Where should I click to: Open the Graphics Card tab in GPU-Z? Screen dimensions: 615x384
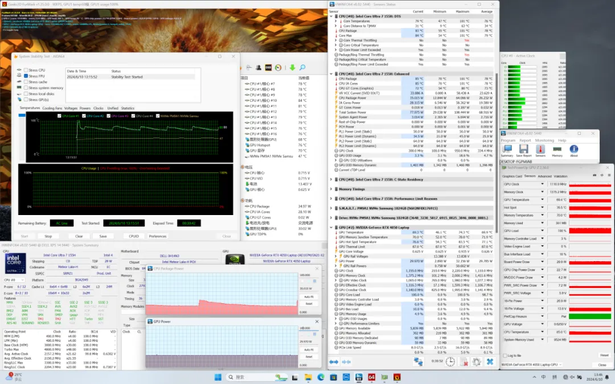[512, 176]
